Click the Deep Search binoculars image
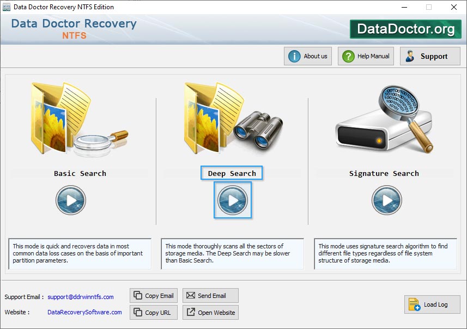 point(233,118)
